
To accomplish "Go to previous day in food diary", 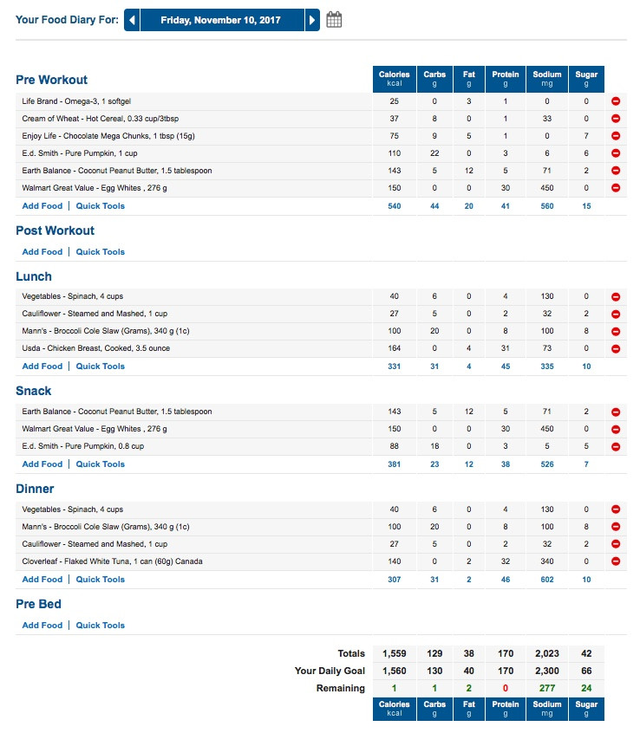I will [132, 20].
